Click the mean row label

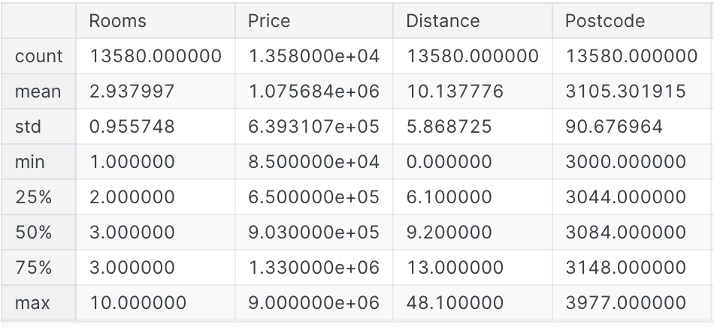click(x=38, y=91)
